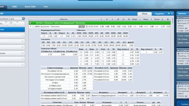The height and width of the screenshot is (106, 189).
Task: Bet Бразилия scores first goal at 1.28
Action: [x=76, y=71]
